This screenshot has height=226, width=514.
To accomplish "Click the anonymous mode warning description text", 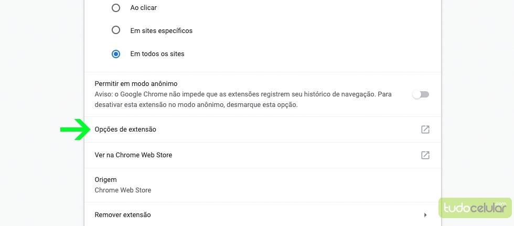I will pyautogui.click(x=243, y=100).
